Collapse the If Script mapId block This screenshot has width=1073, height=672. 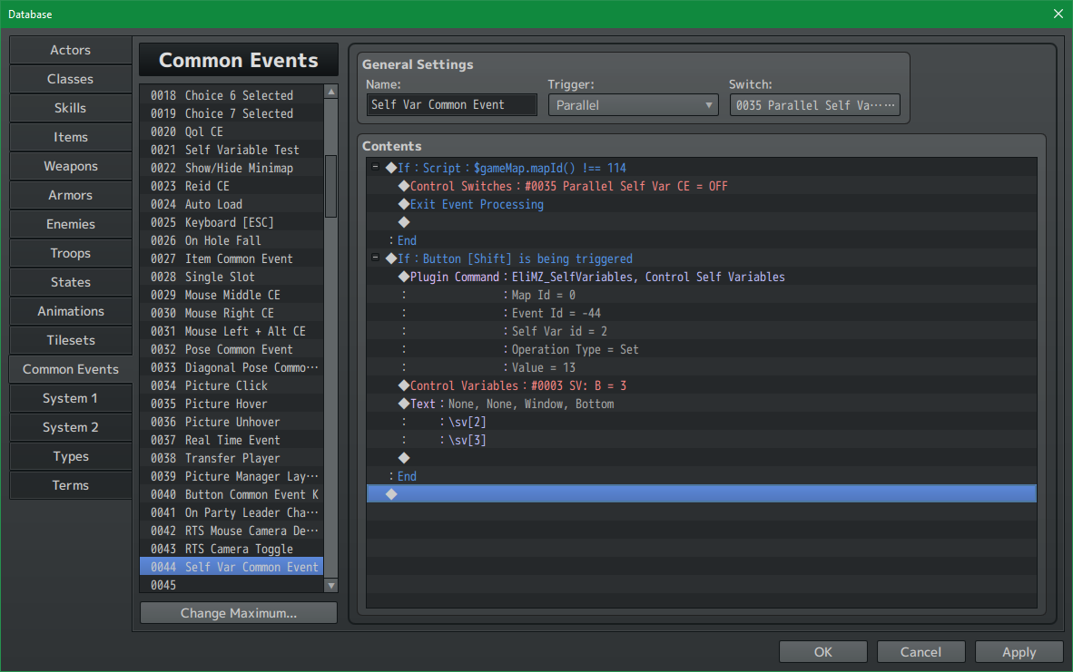[375, 167]
